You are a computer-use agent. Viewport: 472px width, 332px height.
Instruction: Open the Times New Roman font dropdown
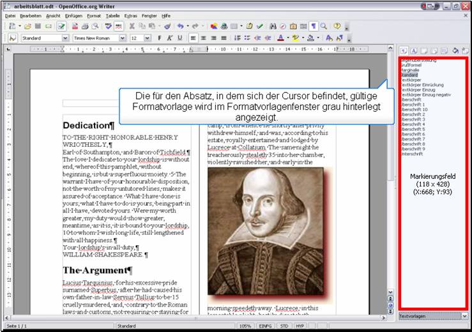pyautogui.click(x=123, y=38)
